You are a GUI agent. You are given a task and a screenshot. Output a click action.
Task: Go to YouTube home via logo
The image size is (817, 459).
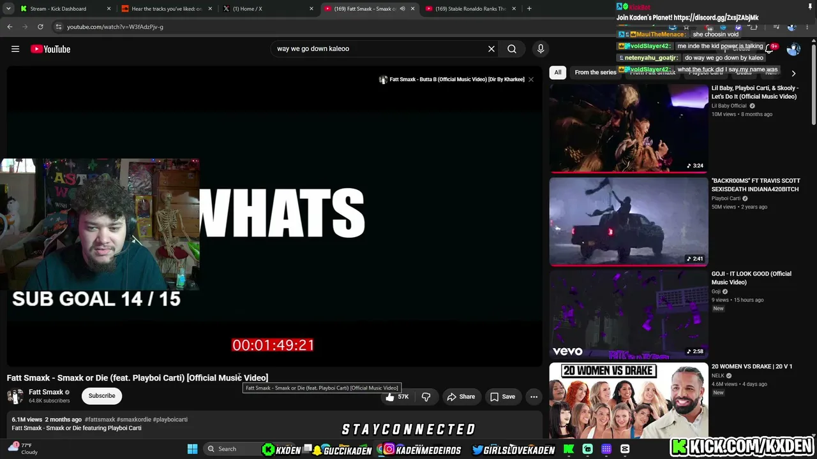tap(50, 49)
